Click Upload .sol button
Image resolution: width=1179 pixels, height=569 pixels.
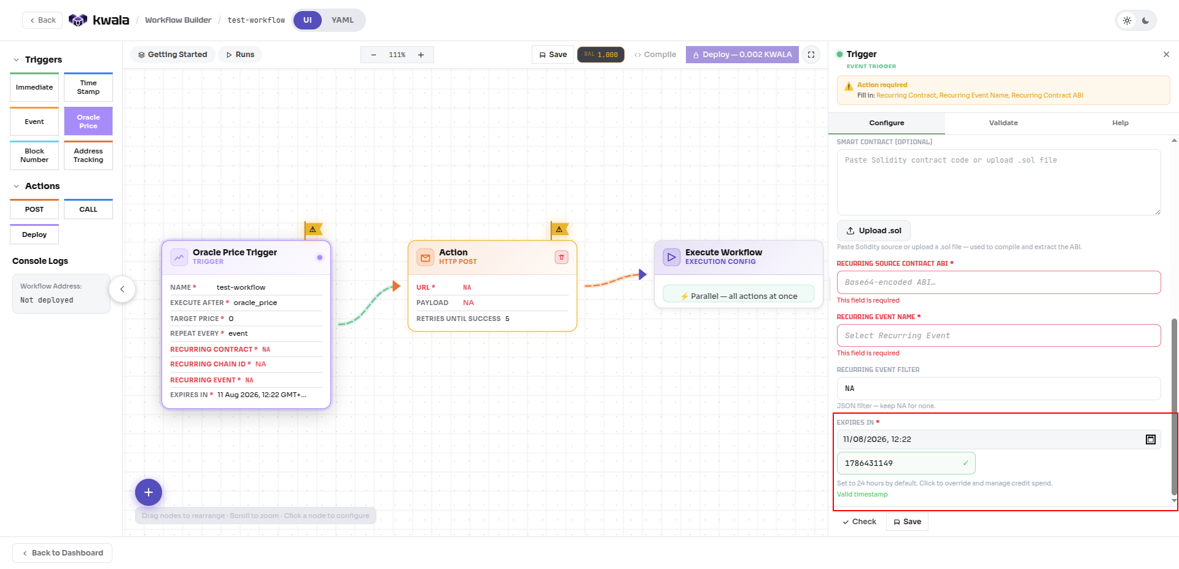coord(874,231)
